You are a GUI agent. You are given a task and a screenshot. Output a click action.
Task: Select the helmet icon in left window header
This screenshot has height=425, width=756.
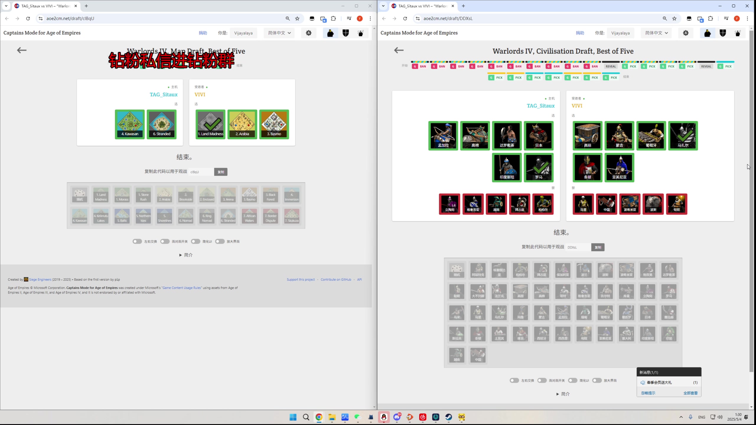coord(330,33)
